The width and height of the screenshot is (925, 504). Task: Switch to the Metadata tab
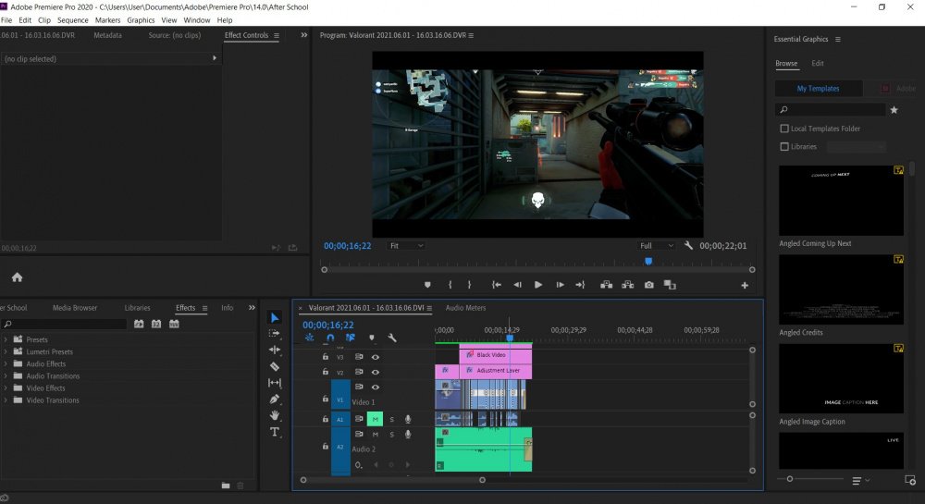107,35
